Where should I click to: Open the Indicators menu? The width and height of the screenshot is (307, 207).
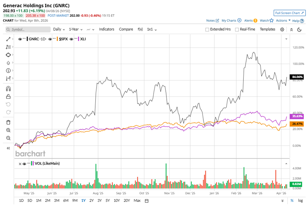[x=107, y=29]
